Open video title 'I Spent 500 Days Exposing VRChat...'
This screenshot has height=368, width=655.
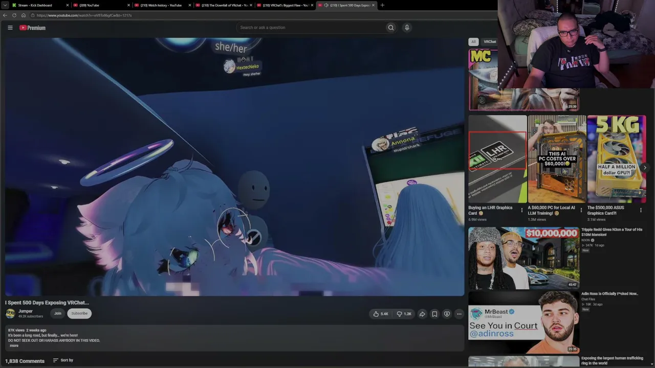click(x=47, y=303)
